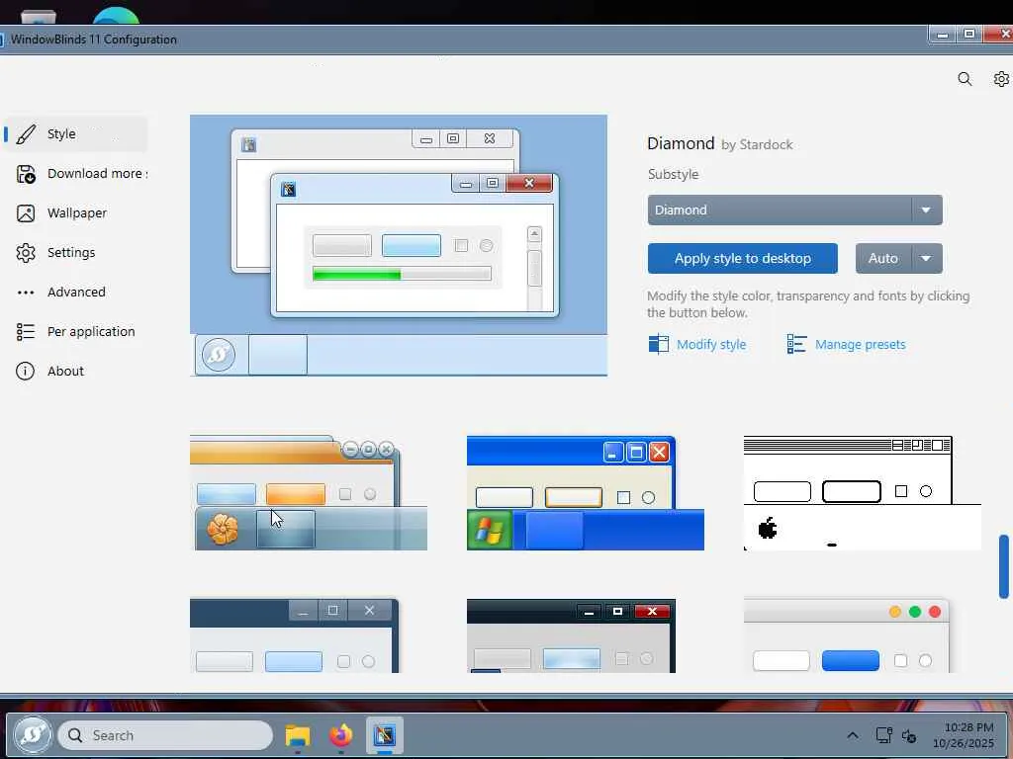
Task: Pick the classic Mac black-and-white style thumbnail
Action: coord(863,493)
